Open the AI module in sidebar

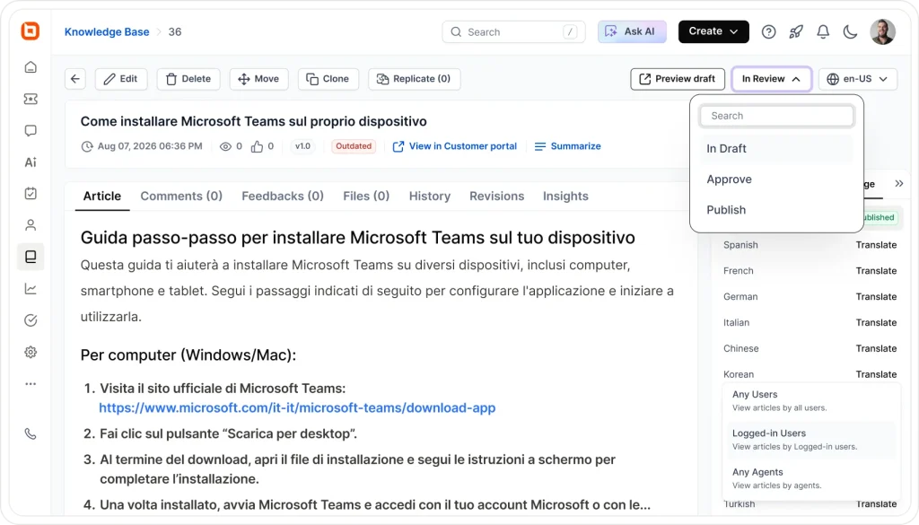coord(31,162)
